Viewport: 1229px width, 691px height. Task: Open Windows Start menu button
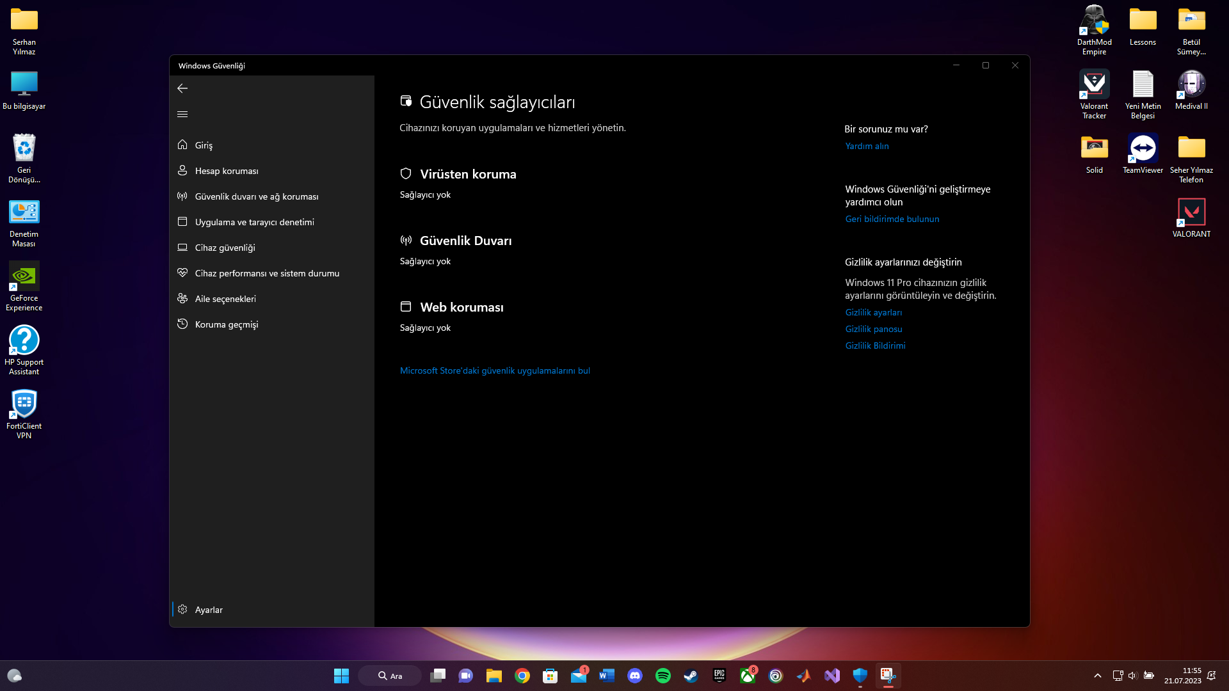coord(341,676)
